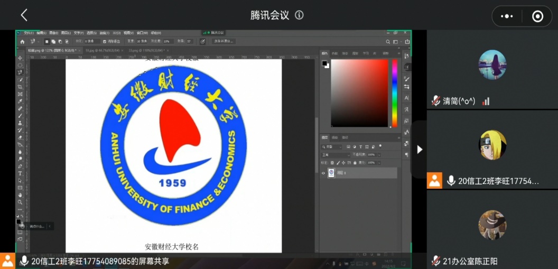Open the three-dot more options button
Viewport: 558px width, 269px height.
[x=507, y=16]
